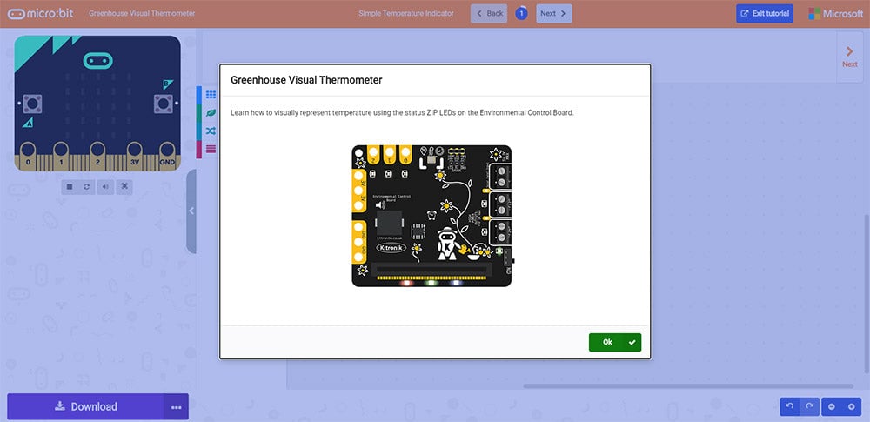Undo the last action
870x422 pixels.
(790, 406)
